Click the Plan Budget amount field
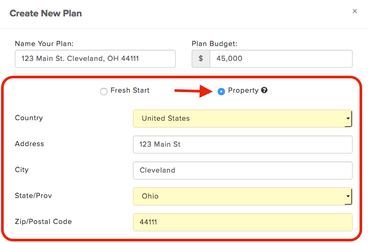Screen dimensions: 368x243 tap(281, 59)
